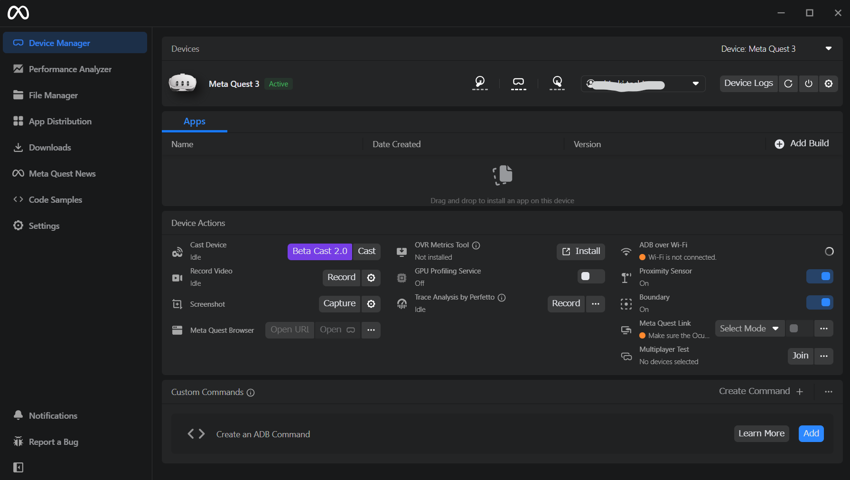Open Screenshot capture settings gear
The image size is (850, 480).
(x=371, y=304)
